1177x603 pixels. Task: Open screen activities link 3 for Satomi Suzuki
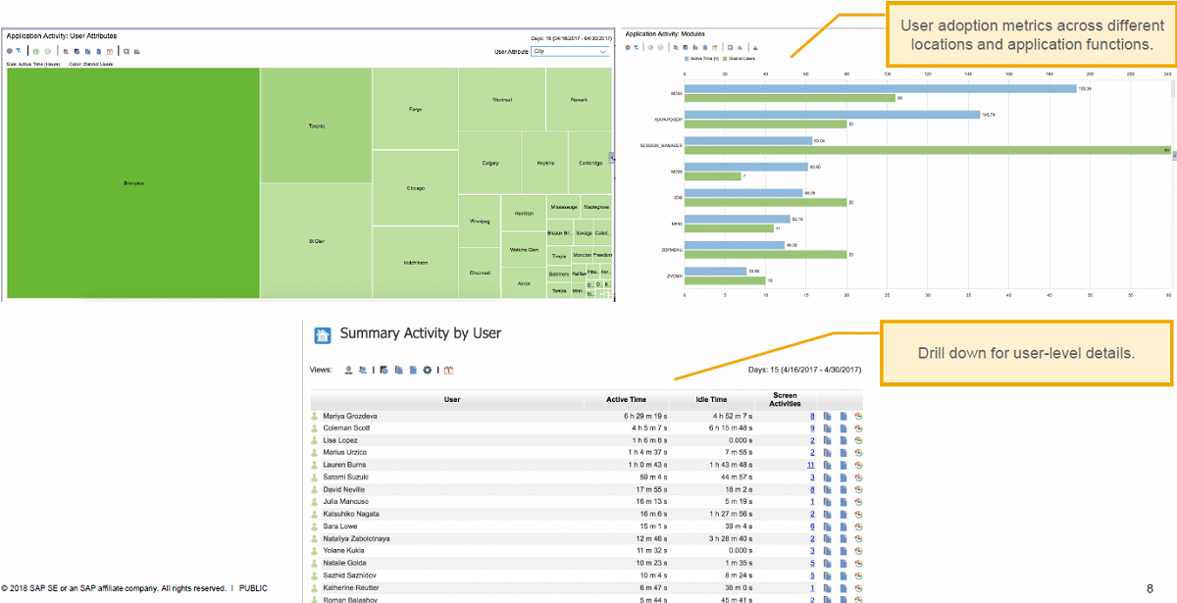pyautogui.click(x=812, y=477)
